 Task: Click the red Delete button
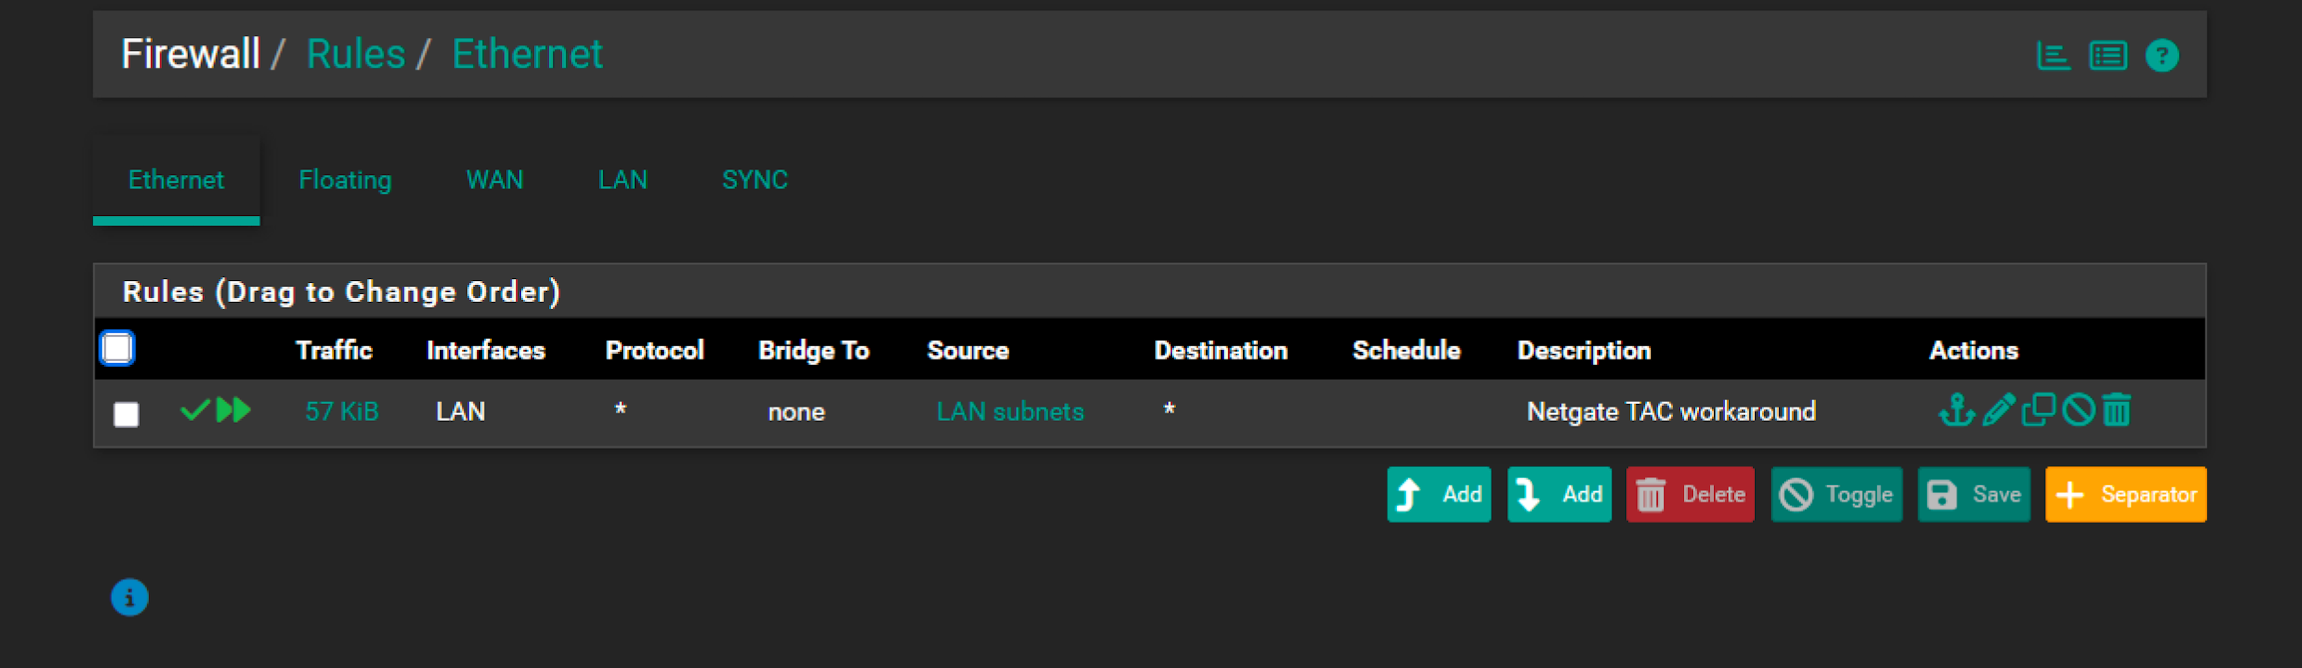(x=1689, y=495)
